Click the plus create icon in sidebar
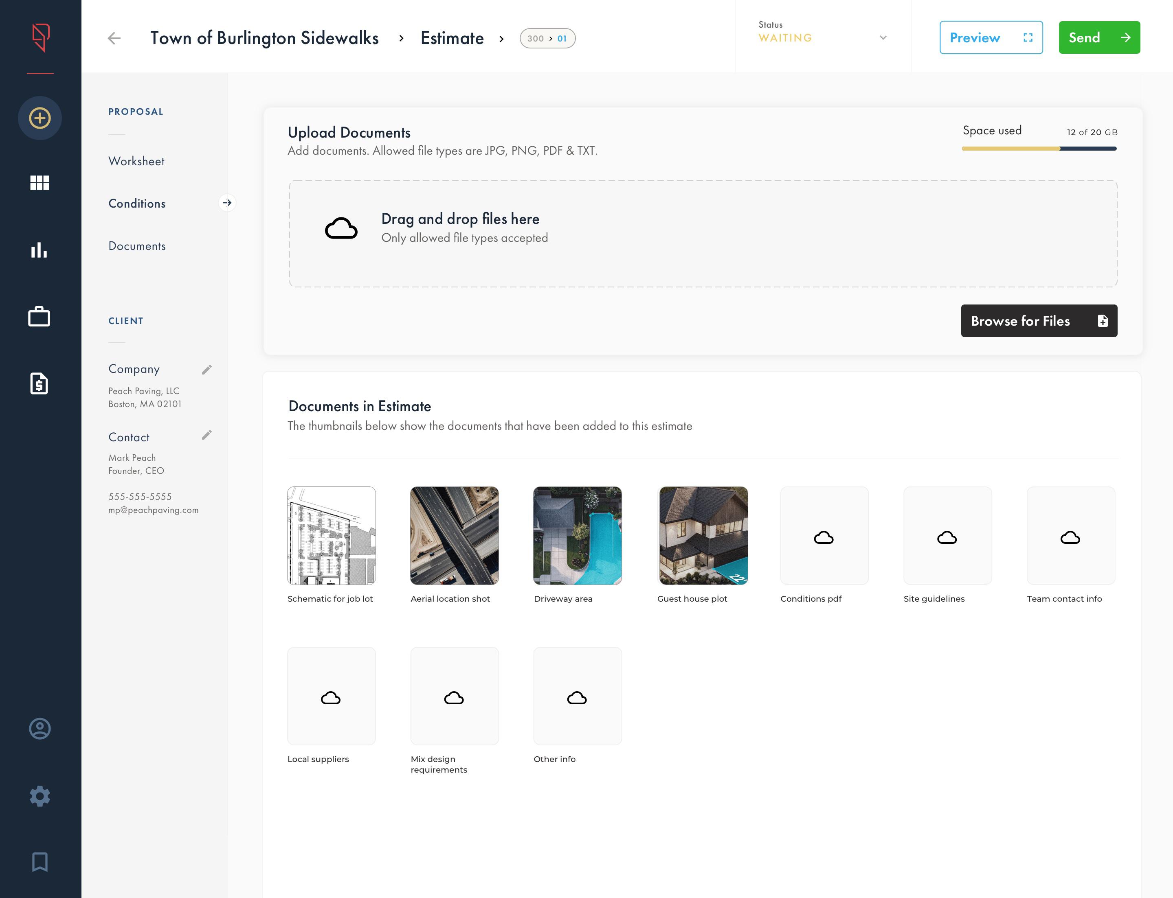Viewport: 1173px width, 898px height. tap(40, 118)
